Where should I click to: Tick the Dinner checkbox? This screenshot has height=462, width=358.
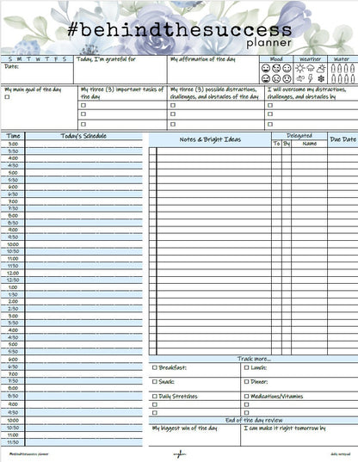pyautogui.click(x=247, y=382)
